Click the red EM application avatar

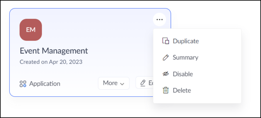[x=31, y=30]
